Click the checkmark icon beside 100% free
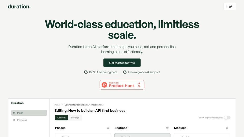 86,72
